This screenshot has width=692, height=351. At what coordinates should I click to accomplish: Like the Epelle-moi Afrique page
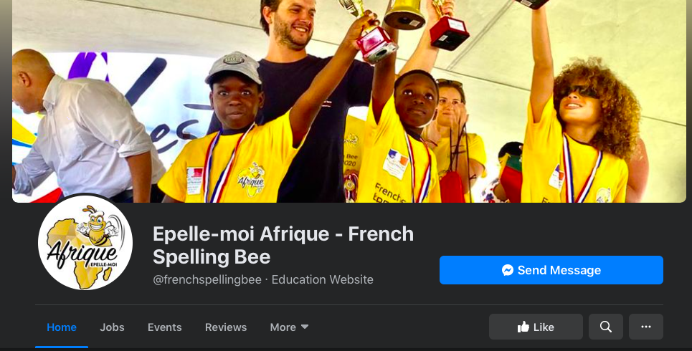point(536,327)
